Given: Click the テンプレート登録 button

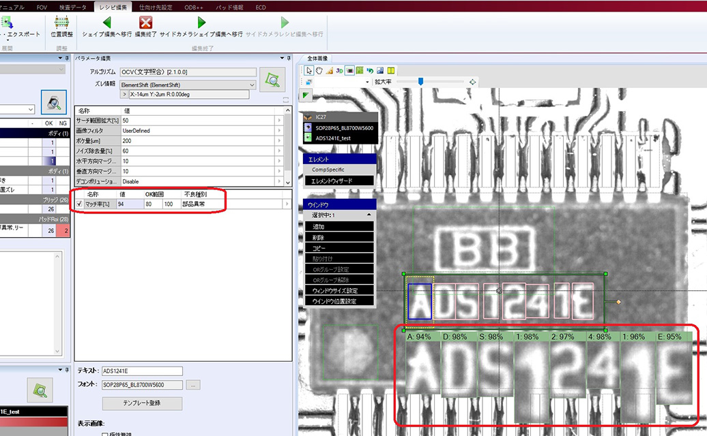Looking at the screenshot, I should (142, 403).
